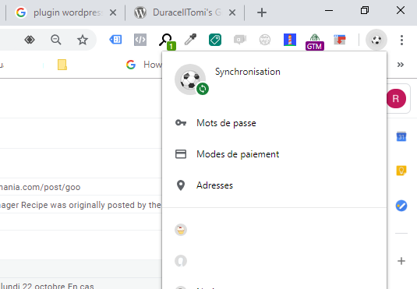Bookmark this page with the star icon
417x289 pixels.
pos(83,40)
